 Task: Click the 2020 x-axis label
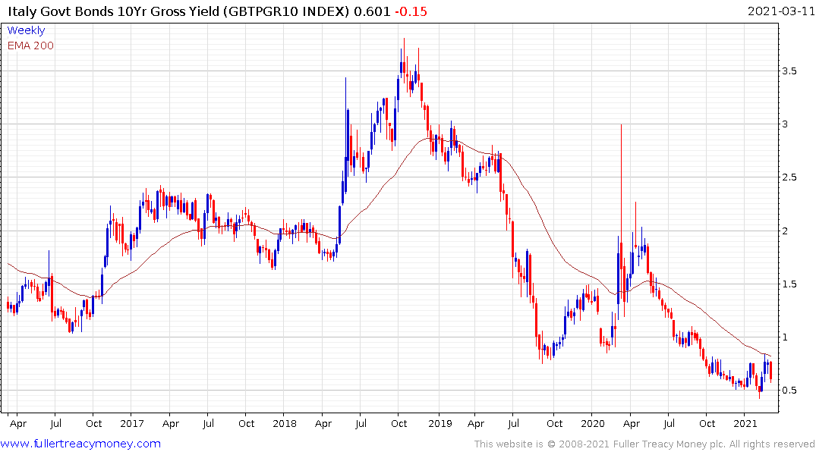coord(593,423)
